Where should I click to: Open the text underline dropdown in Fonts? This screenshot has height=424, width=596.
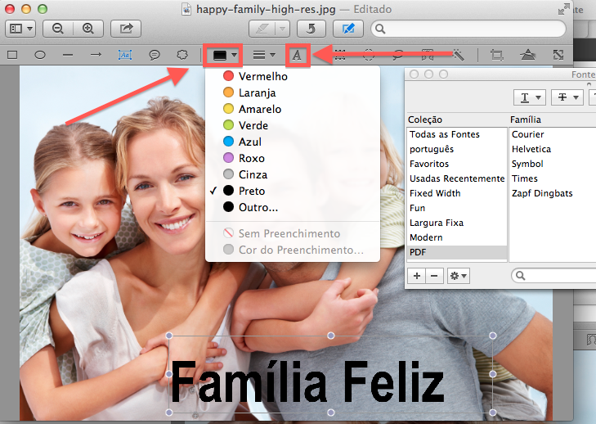coord(530,97)
